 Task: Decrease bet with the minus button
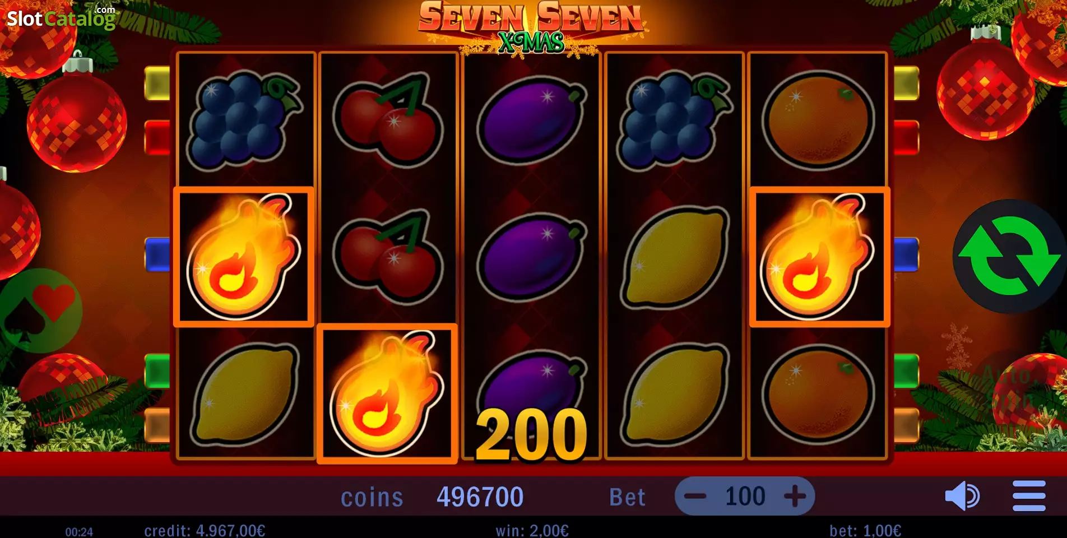695,496
